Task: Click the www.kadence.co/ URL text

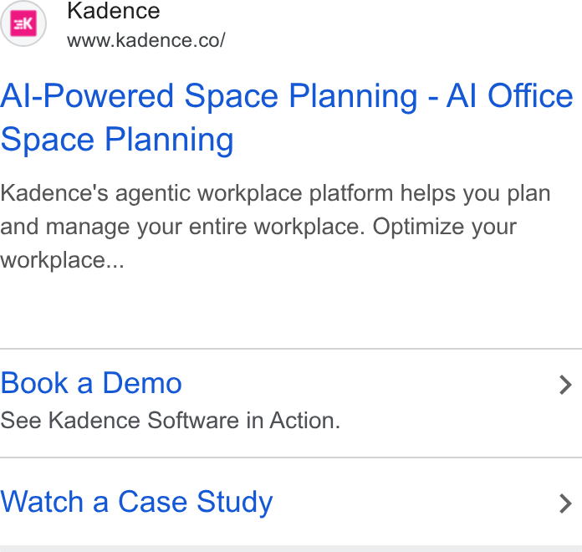Action: click(x=145, y=40)
